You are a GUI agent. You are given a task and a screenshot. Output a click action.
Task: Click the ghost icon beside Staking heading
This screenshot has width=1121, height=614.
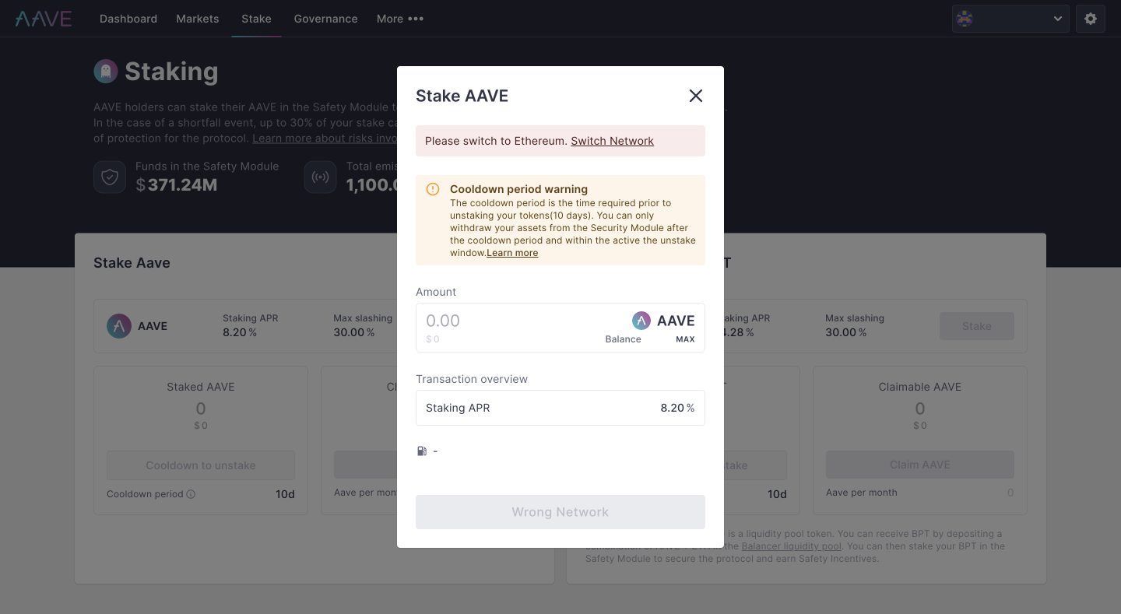105,71
